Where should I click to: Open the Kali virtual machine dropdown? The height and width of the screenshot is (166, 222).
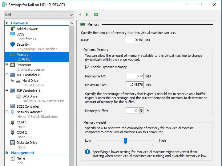coord(39,15)
